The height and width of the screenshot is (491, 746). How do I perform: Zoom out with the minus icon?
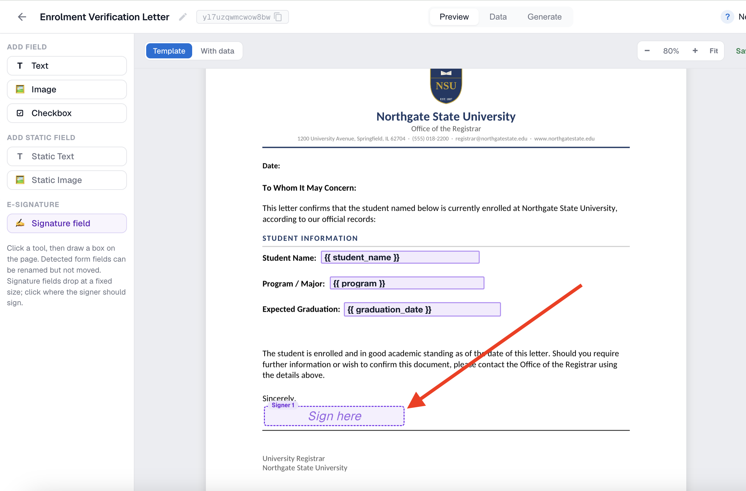point(647,51)
